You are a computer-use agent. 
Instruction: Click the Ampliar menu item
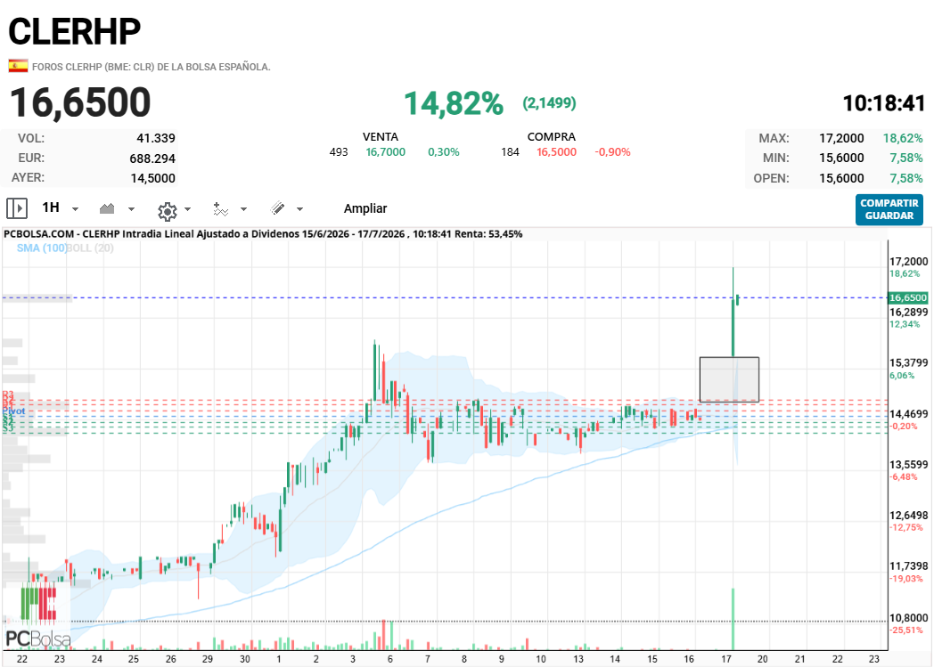click(x=365, y=208)
